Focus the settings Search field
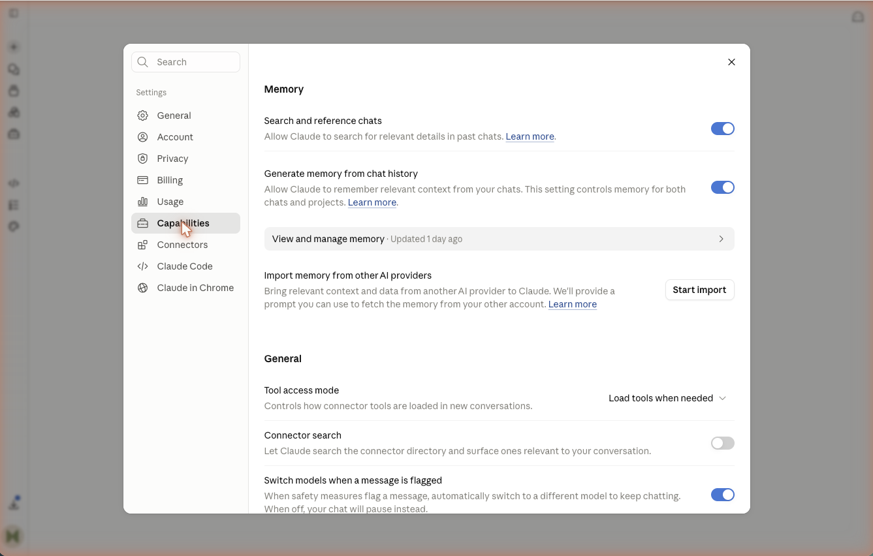The height and width of the screenshot is (556, 873). tap(185, 62)
